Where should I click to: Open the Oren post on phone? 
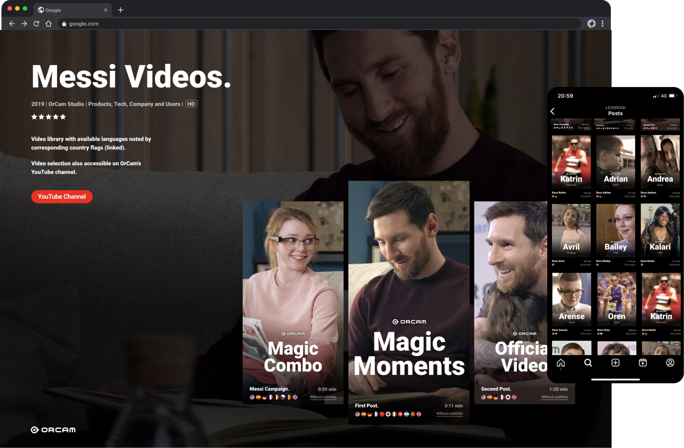[x=617, y=299]
